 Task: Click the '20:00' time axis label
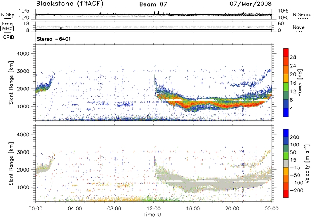coord(232,209)
